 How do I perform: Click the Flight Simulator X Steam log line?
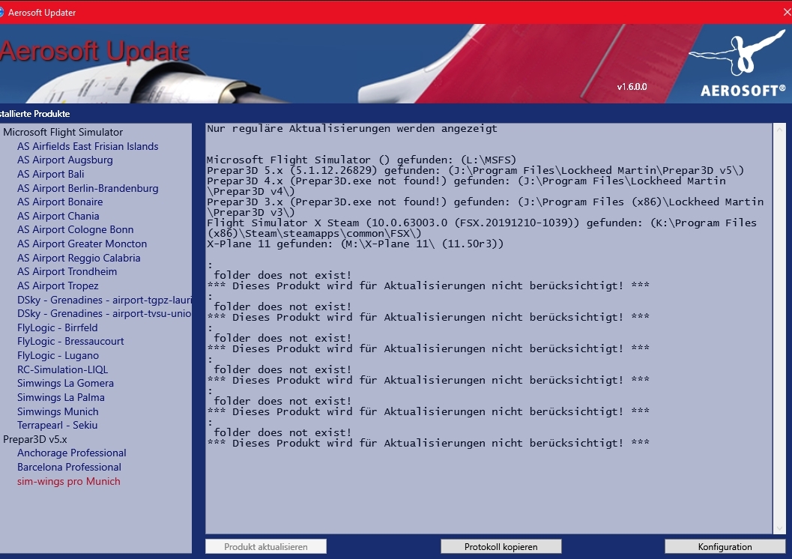point(482,228)
